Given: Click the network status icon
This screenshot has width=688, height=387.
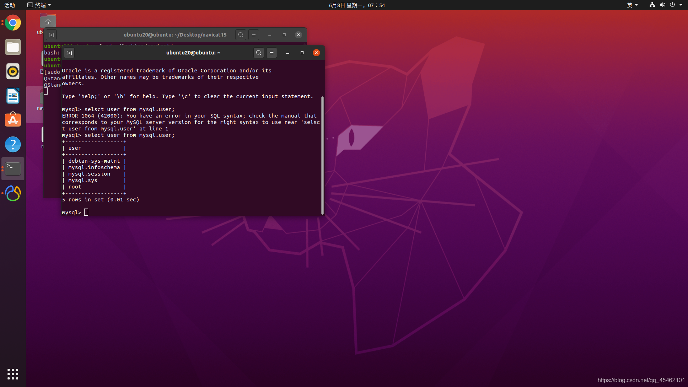Looking at the screenshot, I should tap(652, 5).
